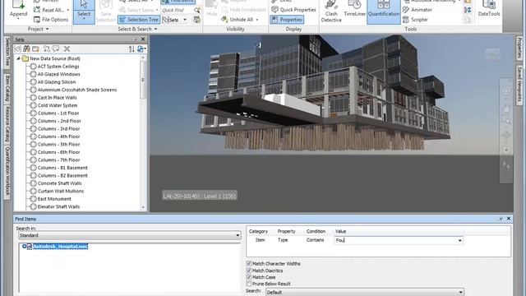Click the Sort icon in Sets toolbar
The width and height of the screenshot is (526, 296).
pos(131,49)
